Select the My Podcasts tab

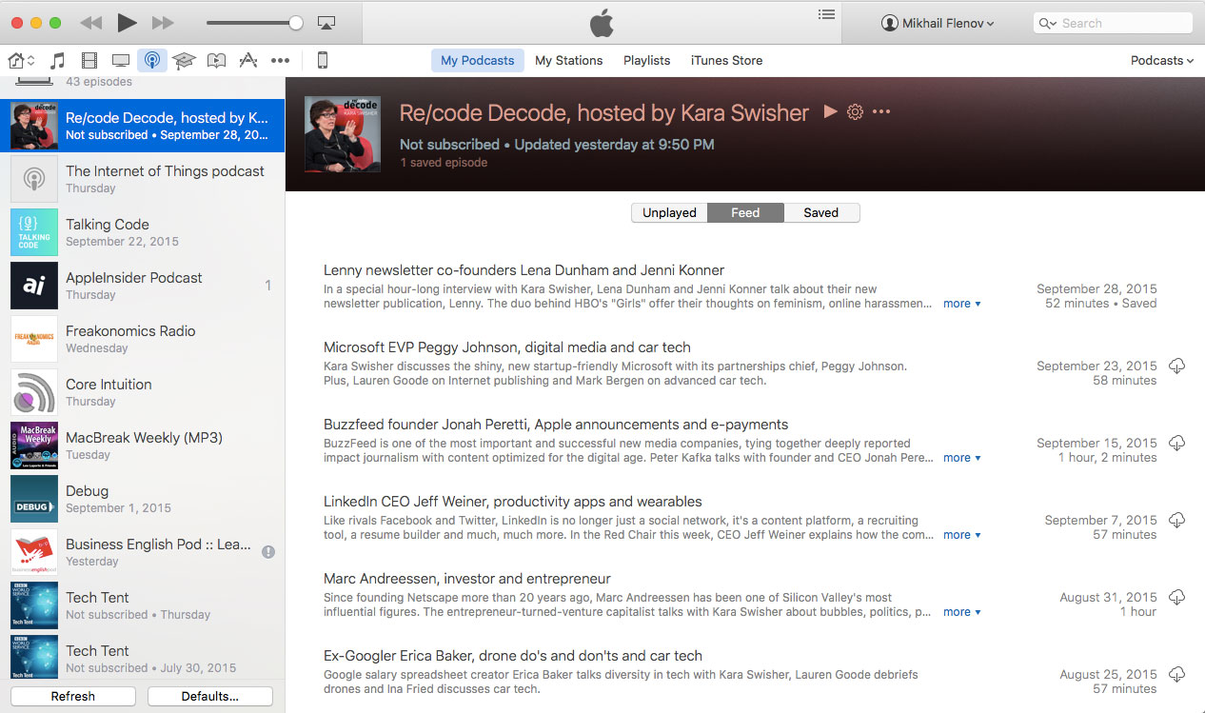tap(478, 60)
